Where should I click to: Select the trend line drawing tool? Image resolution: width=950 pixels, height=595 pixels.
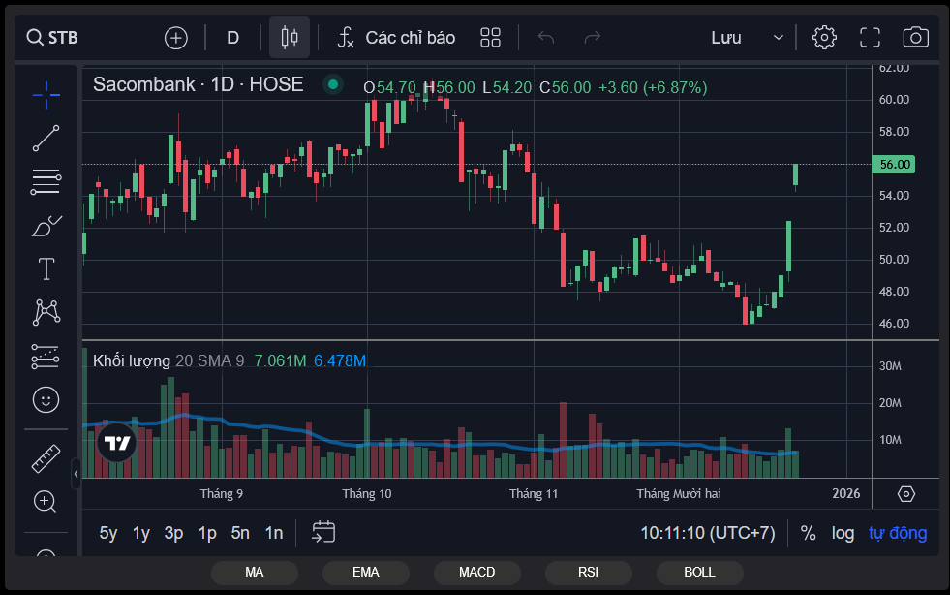(46, 139)
